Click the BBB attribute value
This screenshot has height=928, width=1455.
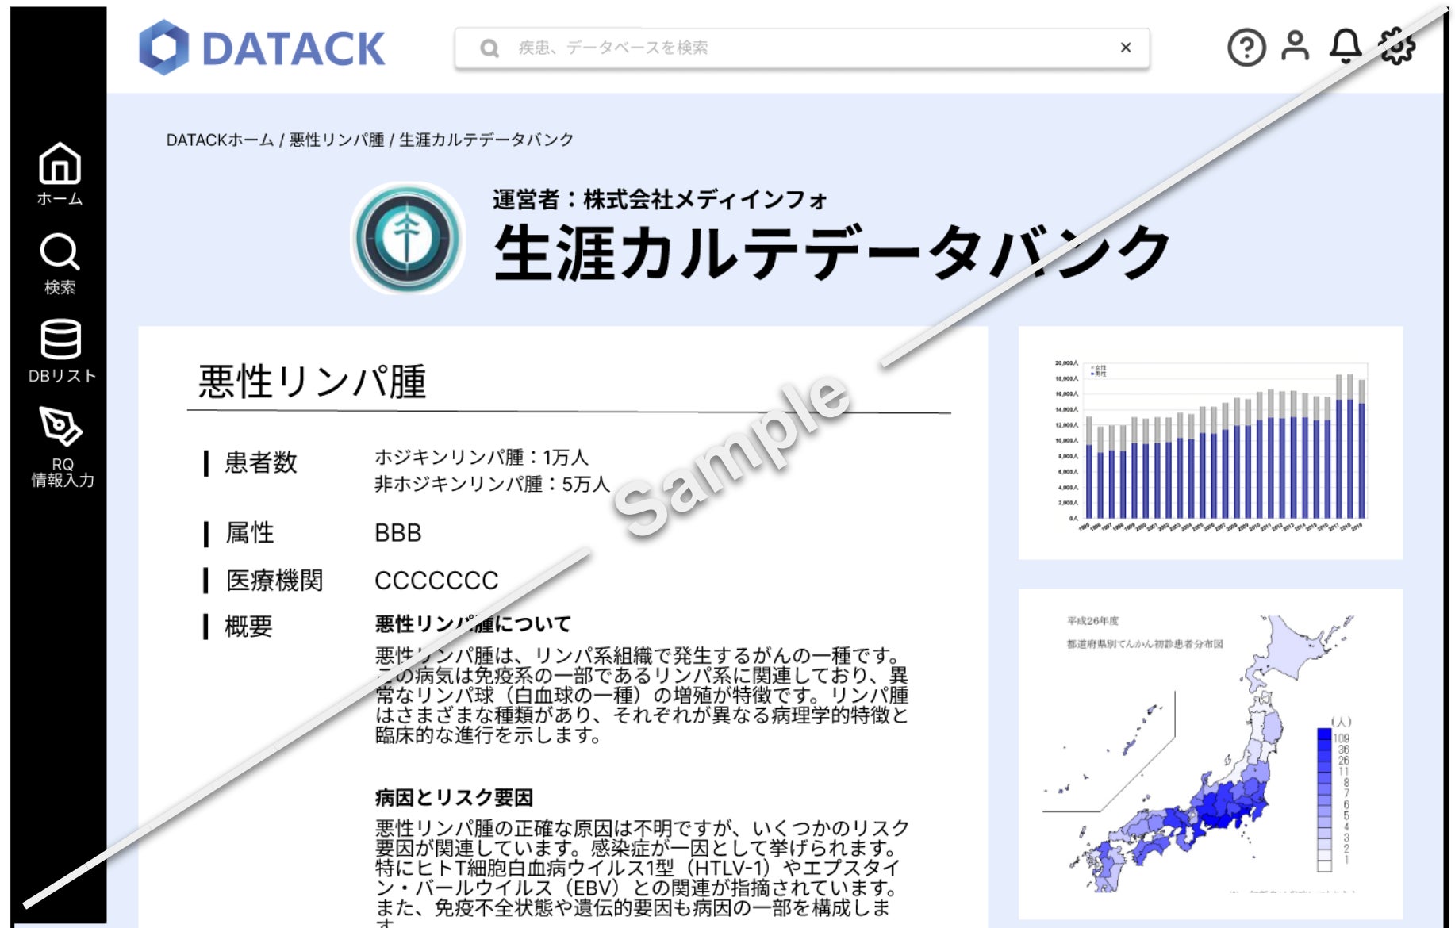click(x=397, y=533)
